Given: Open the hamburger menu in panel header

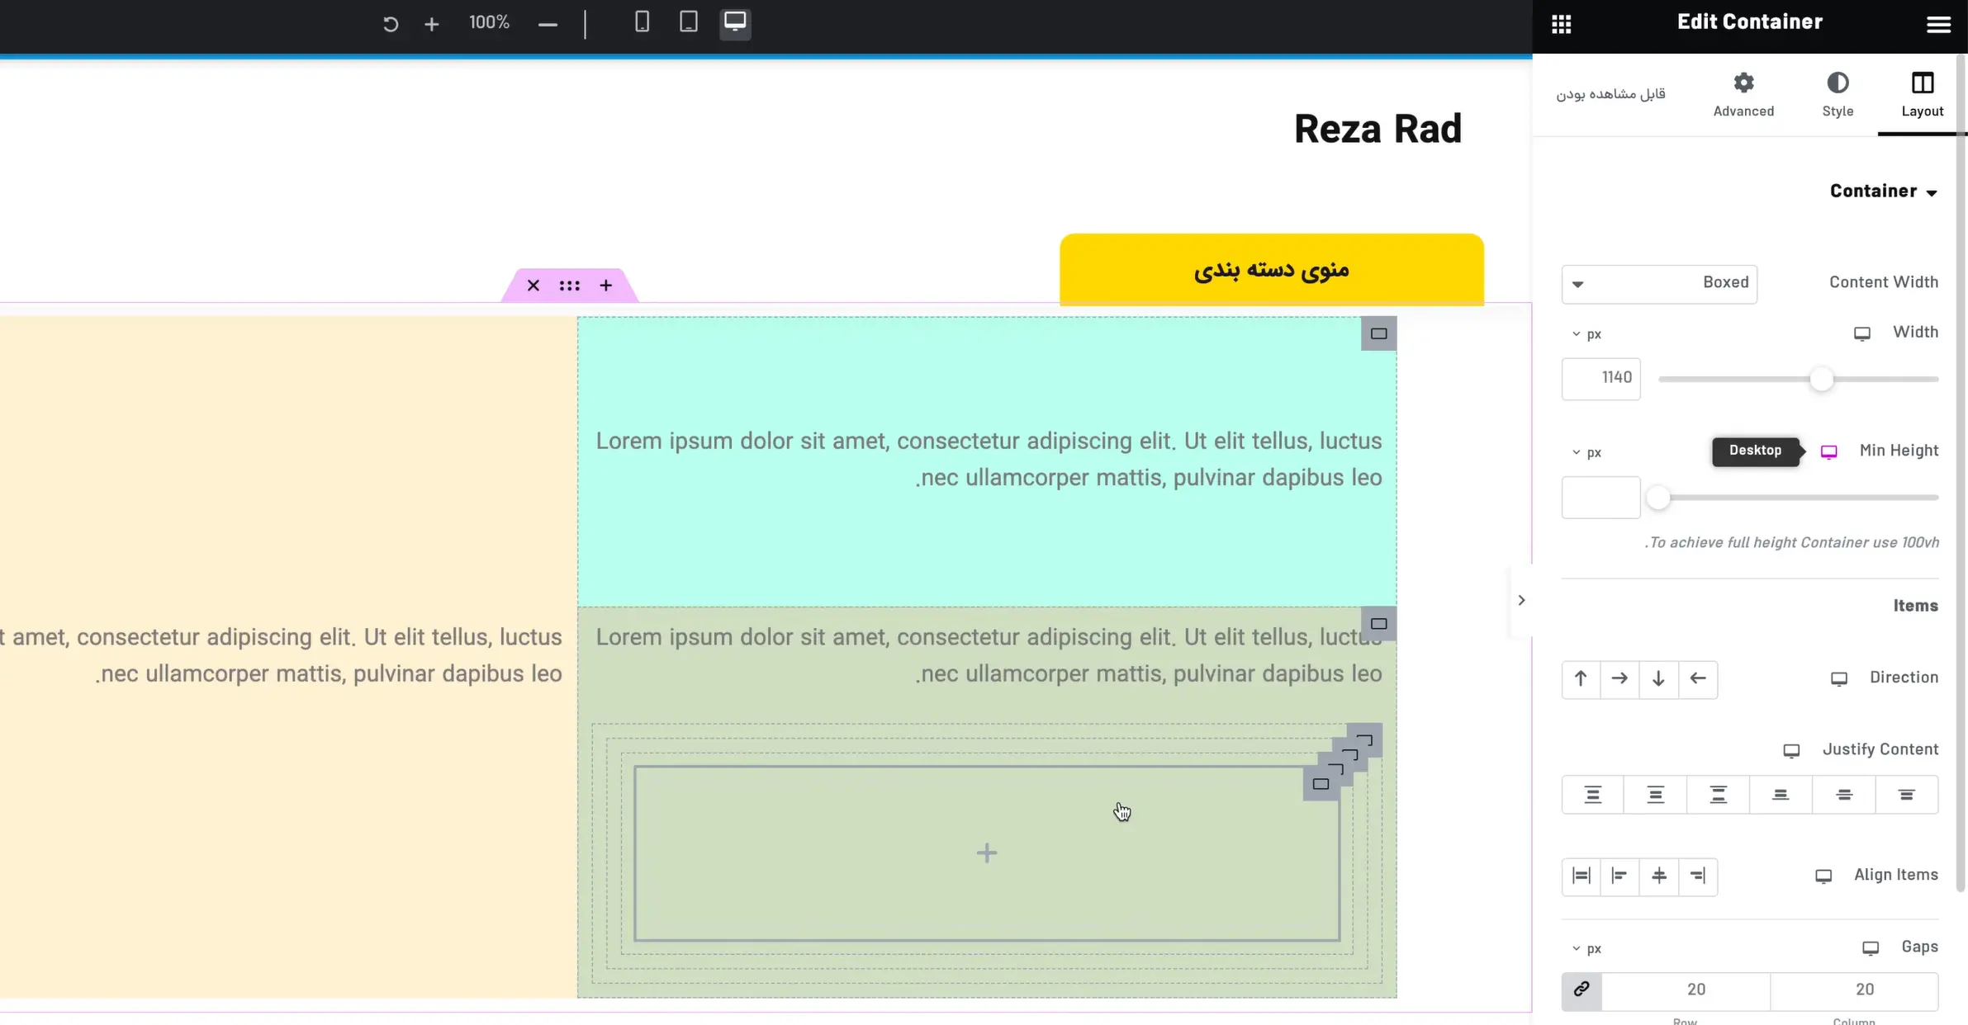Looking at the screenshot, I should (x=1937, y=24).
